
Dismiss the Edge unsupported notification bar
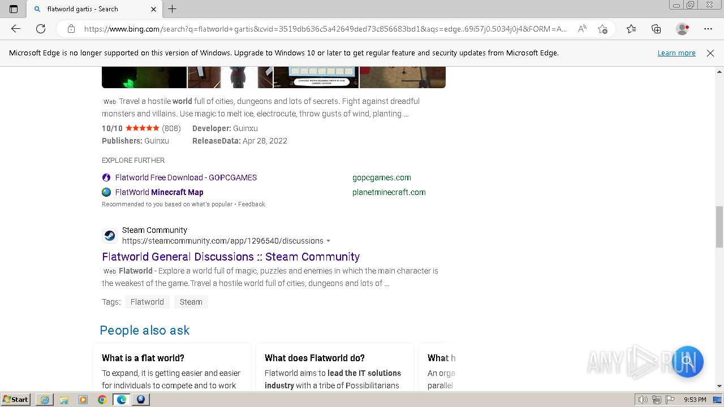click(x=710, y=53)
